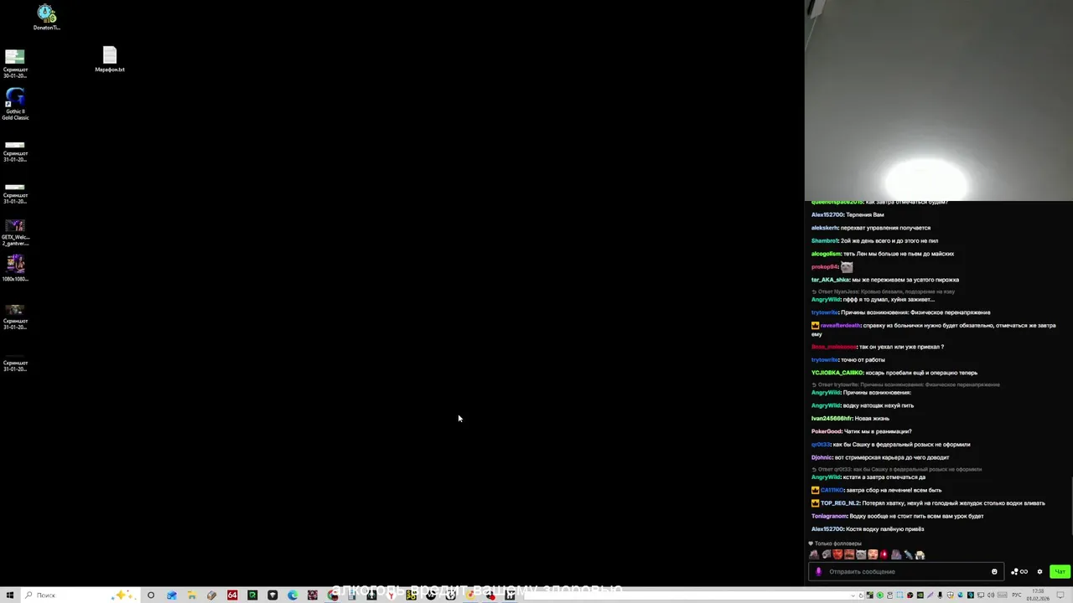
Task: Pick the red gem emote
Action: coord(884,554)
